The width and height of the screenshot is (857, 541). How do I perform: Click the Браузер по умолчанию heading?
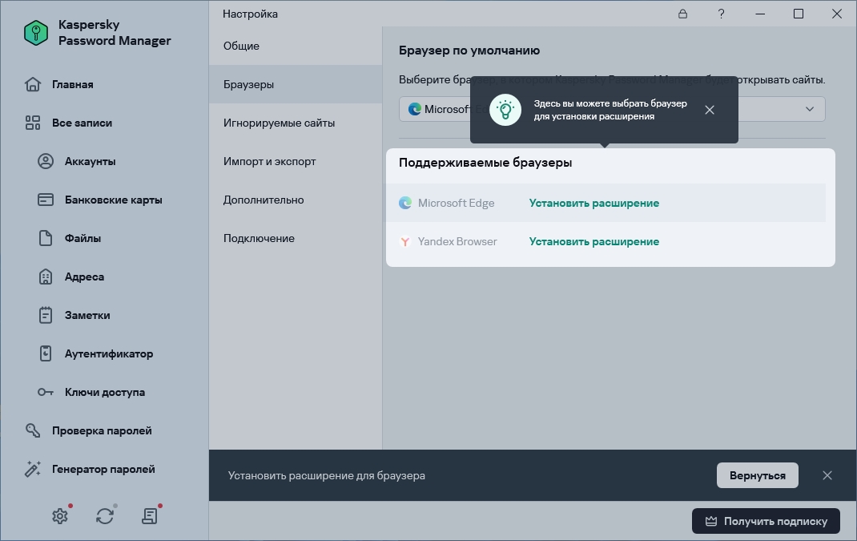[469, 50]
